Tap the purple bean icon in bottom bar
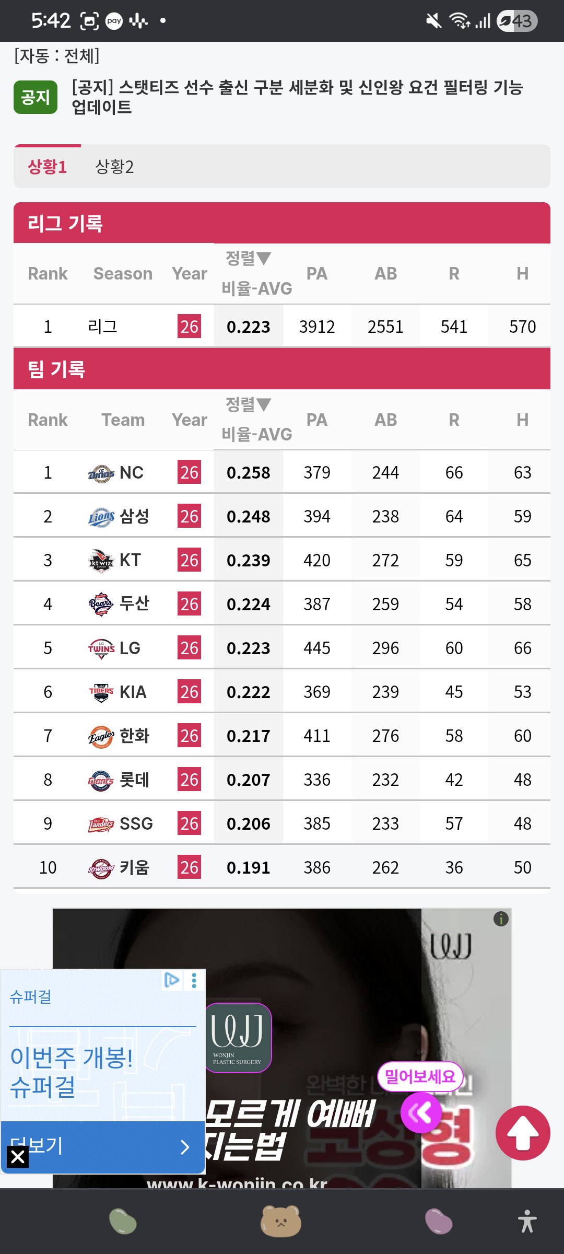 439,1221
